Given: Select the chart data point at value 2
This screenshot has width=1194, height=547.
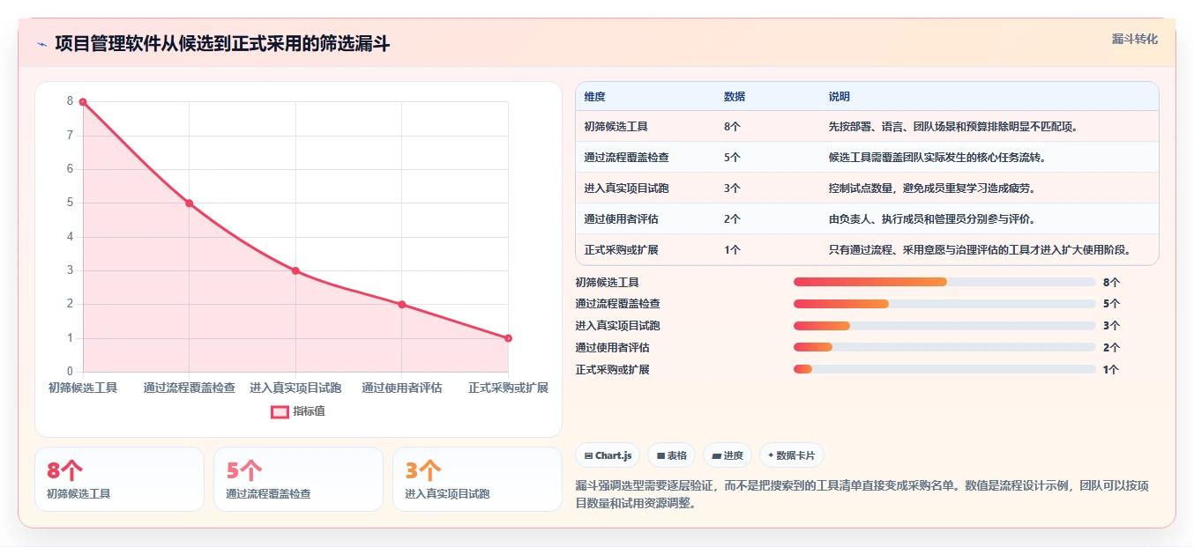Looking at the screenshot, I should (401, 305).
